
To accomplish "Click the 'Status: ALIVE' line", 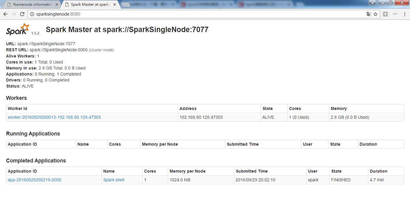I will (20, 86).
